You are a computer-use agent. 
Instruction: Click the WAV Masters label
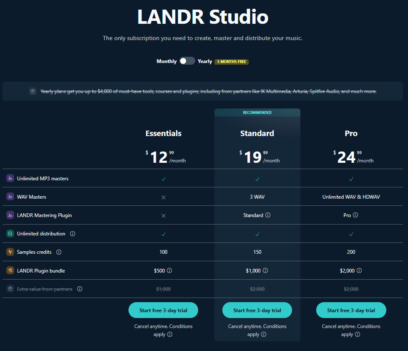[31, 197]
